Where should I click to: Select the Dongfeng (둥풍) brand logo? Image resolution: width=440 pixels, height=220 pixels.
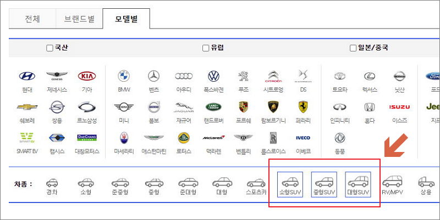(340, 138)
